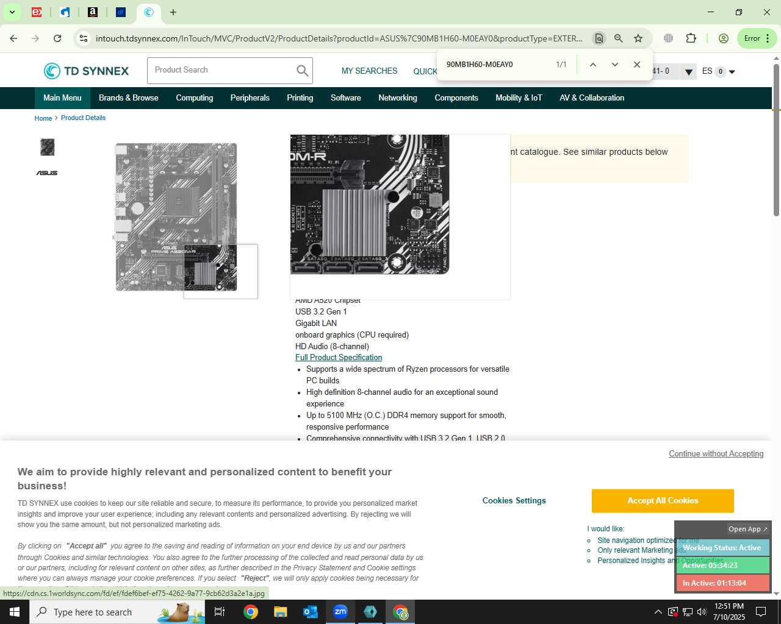Open the Windows Start menu
The height and width of the screenshot is (624, 781).
pyautogui.click(x=15, y=612)
